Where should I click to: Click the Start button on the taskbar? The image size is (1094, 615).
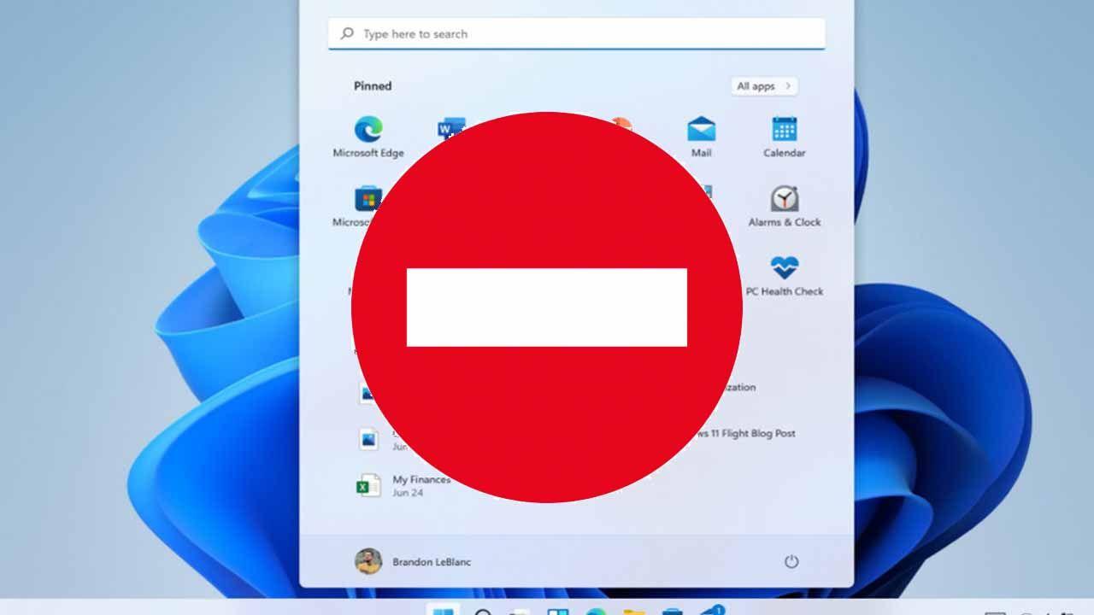click(x=443, y=611)
